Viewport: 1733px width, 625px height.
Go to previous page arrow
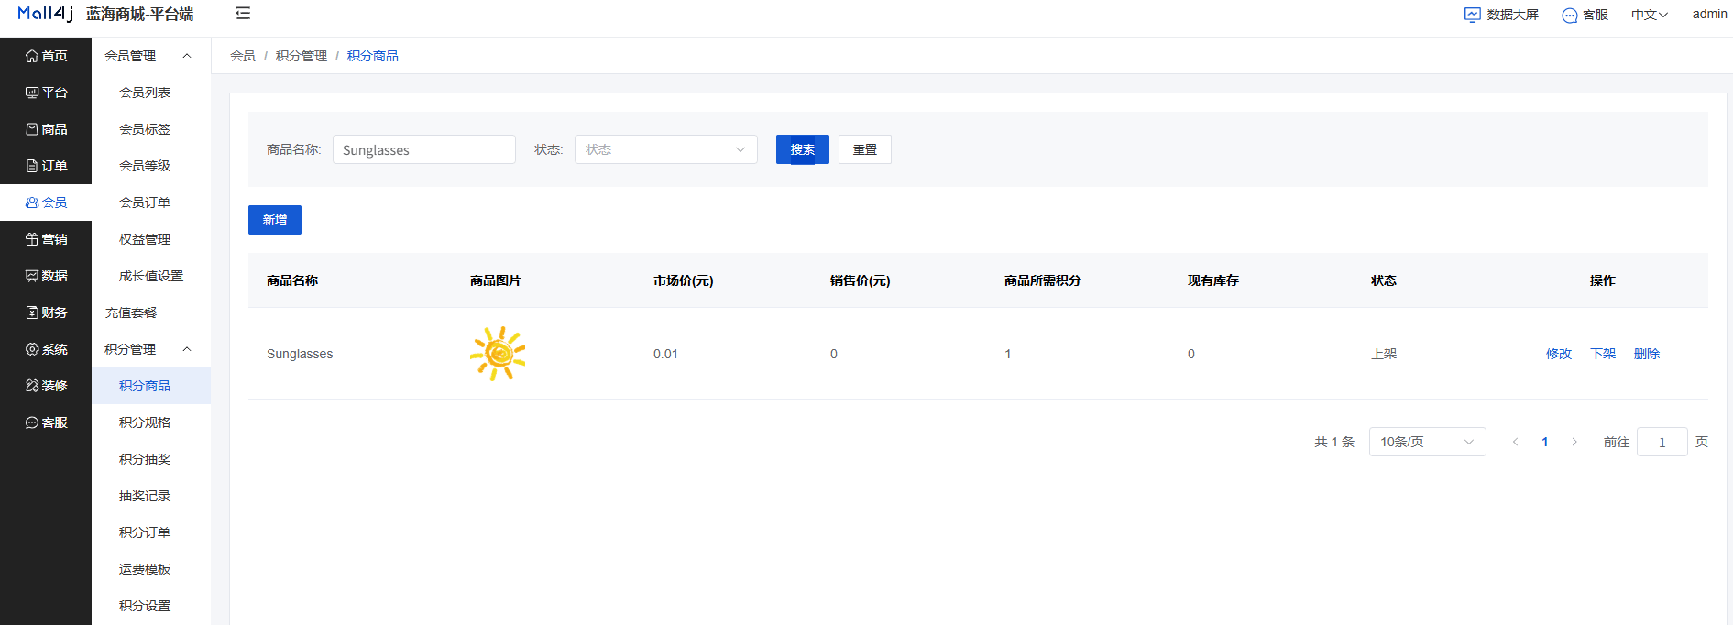[1515, 442]
